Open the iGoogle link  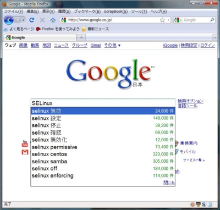(x=170, y=46)
